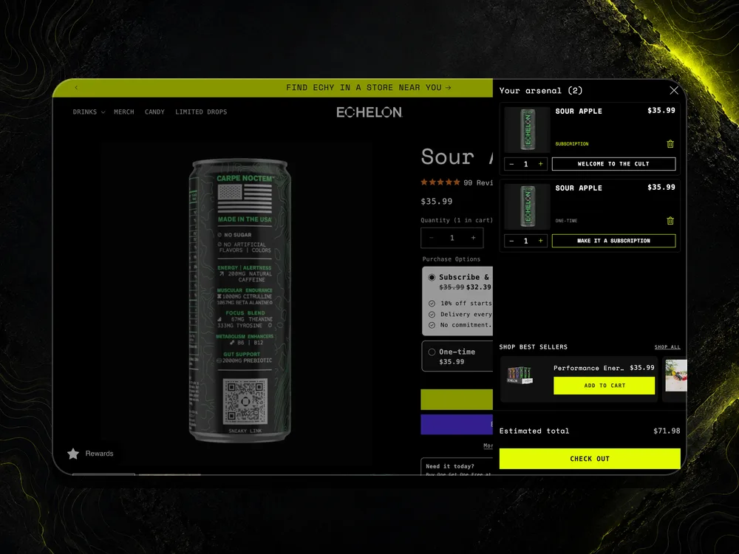Open the Merch menu item

coord(124,112)
